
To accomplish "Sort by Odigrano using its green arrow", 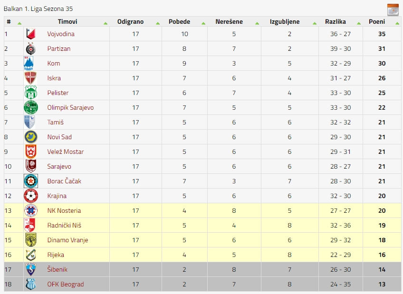I will pos(158,23).
